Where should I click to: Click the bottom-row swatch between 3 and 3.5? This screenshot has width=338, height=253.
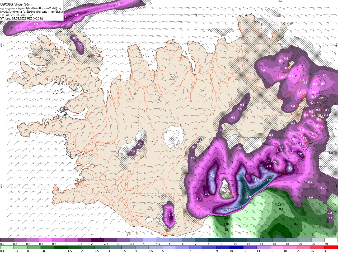(x=115, y=247)
